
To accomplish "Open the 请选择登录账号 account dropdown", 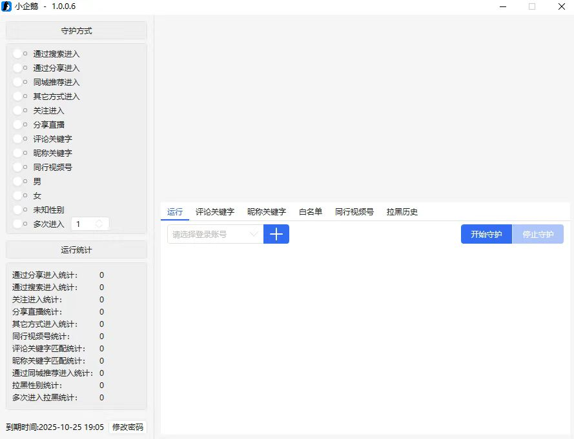I will [213, 234].
